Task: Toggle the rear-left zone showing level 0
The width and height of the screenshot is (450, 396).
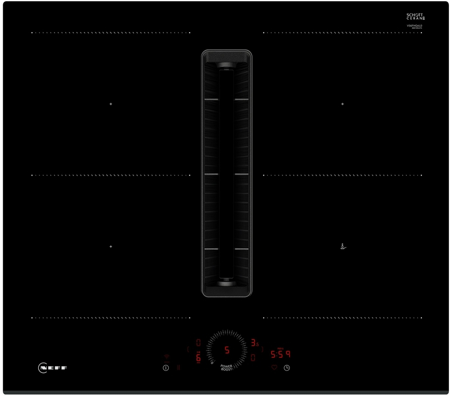Action: [198, 341]
